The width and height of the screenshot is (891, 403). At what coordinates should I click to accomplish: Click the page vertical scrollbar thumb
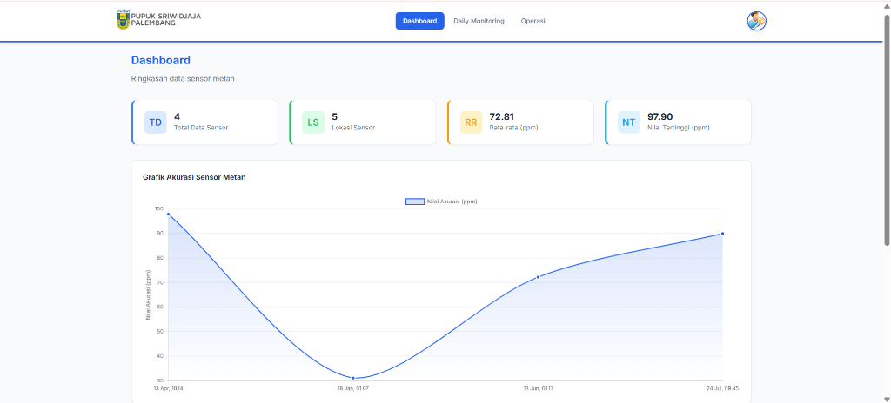[887, 130]
